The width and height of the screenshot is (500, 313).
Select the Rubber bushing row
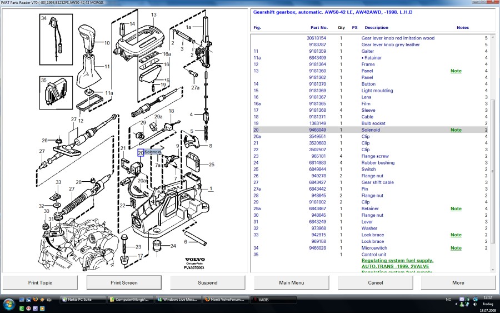[x=370, y=163]
